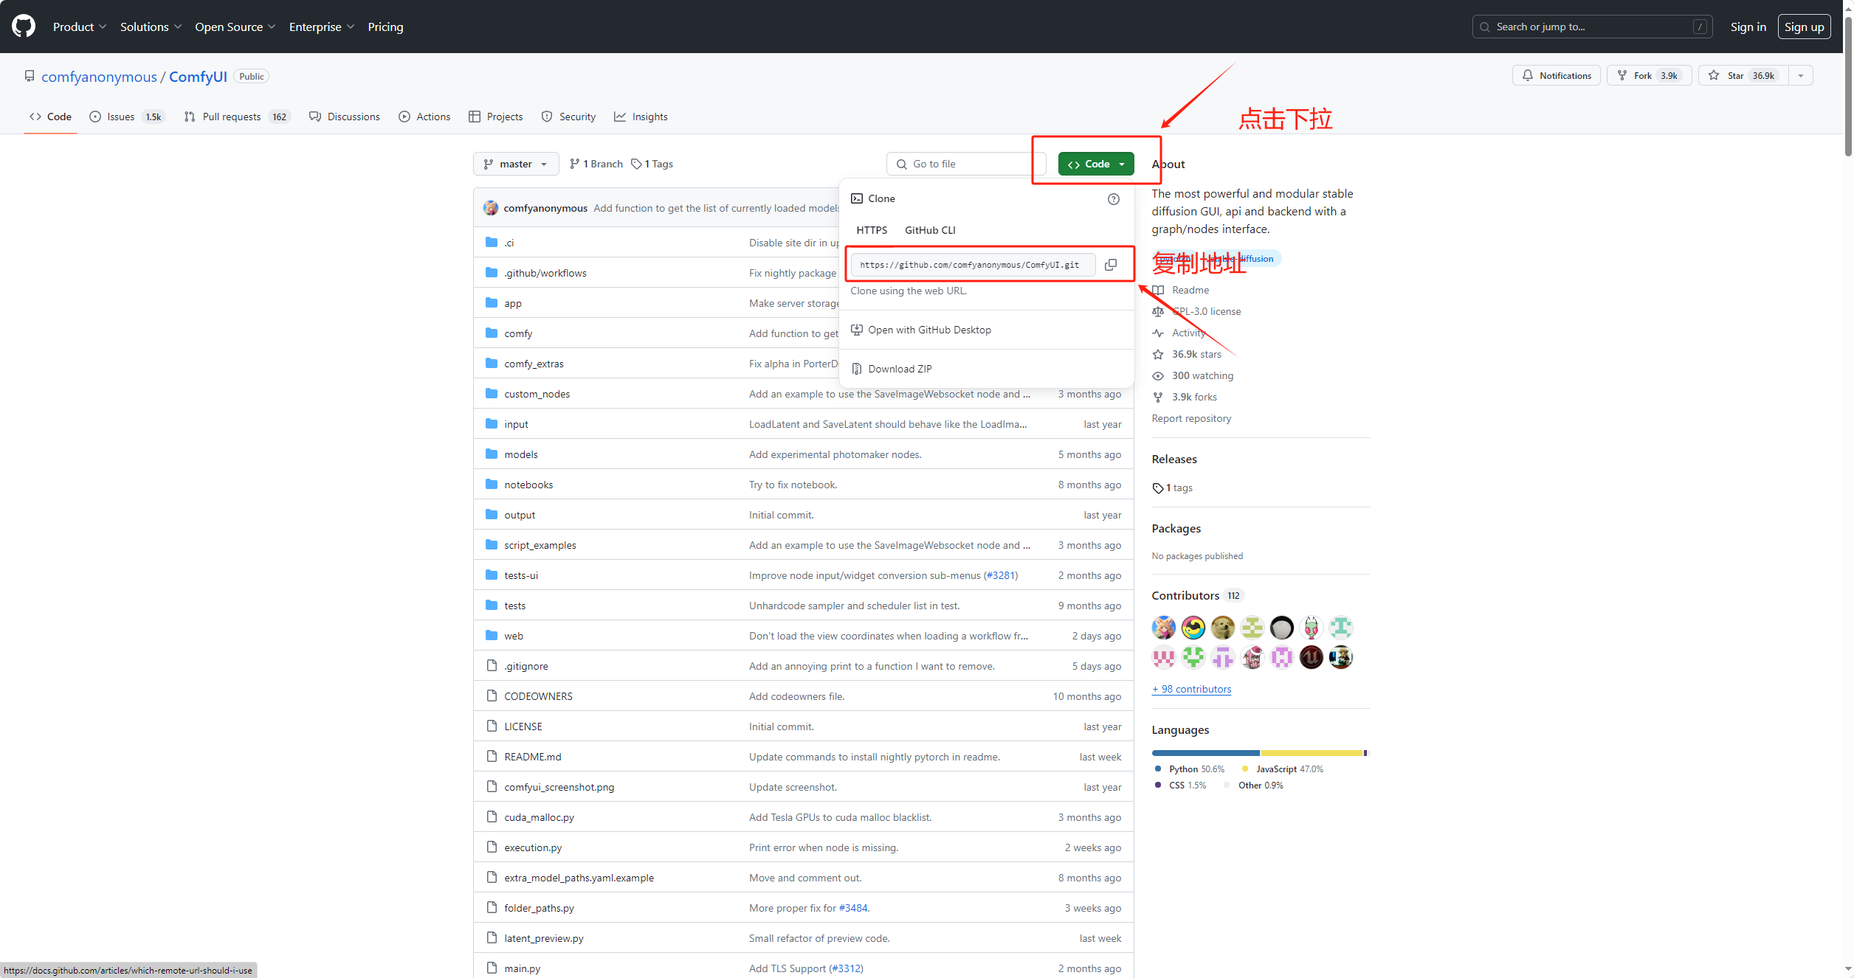Viewport: 1854px width, 978px height.
Task: Click the + 98 contributors link
Action: (x=1191, y=689)
